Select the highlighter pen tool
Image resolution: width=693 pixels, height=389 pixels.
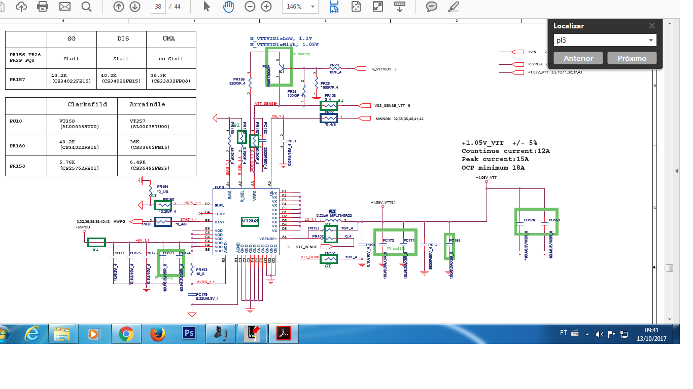click(454, 7)
